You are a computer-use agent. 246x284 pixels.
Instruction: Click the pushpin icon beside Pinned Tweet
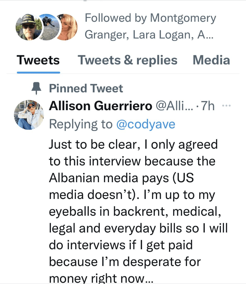click(36, 88)
